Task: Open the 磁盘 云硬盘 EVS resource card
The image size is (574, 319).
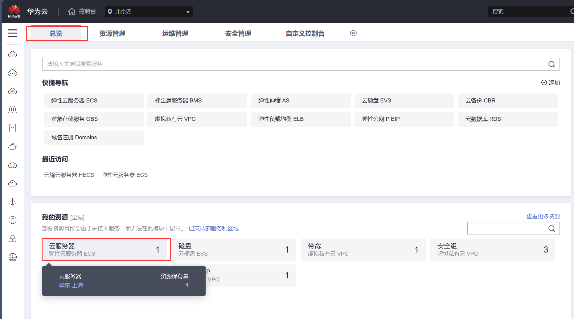Action: (234, 249)
